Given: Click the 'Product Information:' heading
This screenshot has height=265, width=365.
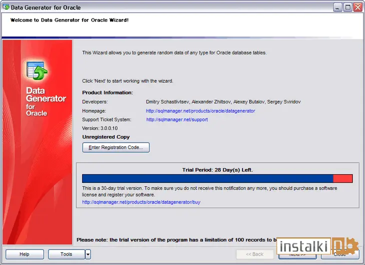Looking at the screenshot, I should (107, 92).
